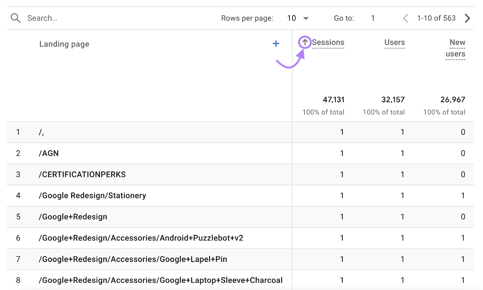Select the /Google+Redesign landing page row
Viewport: 483px width, 290px height.
[73, 217]
